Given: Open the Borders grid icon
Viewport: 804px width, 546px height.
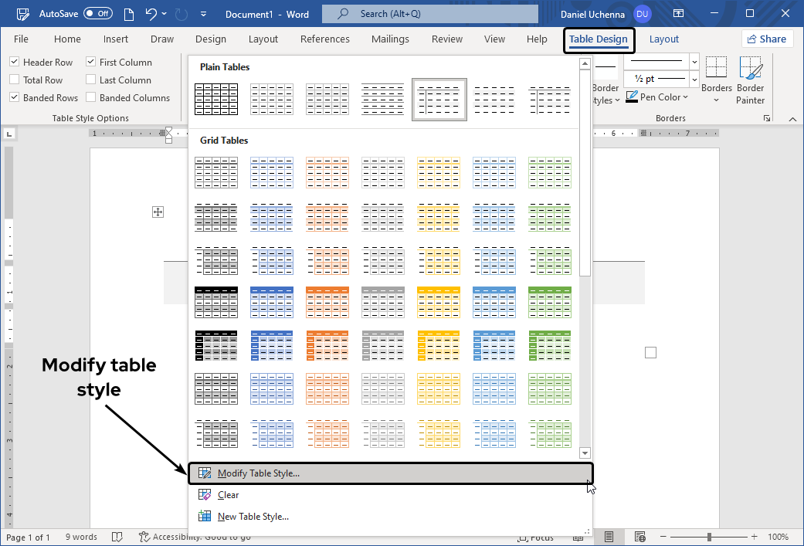Looking at the screenshot, I should coord(716,68).
